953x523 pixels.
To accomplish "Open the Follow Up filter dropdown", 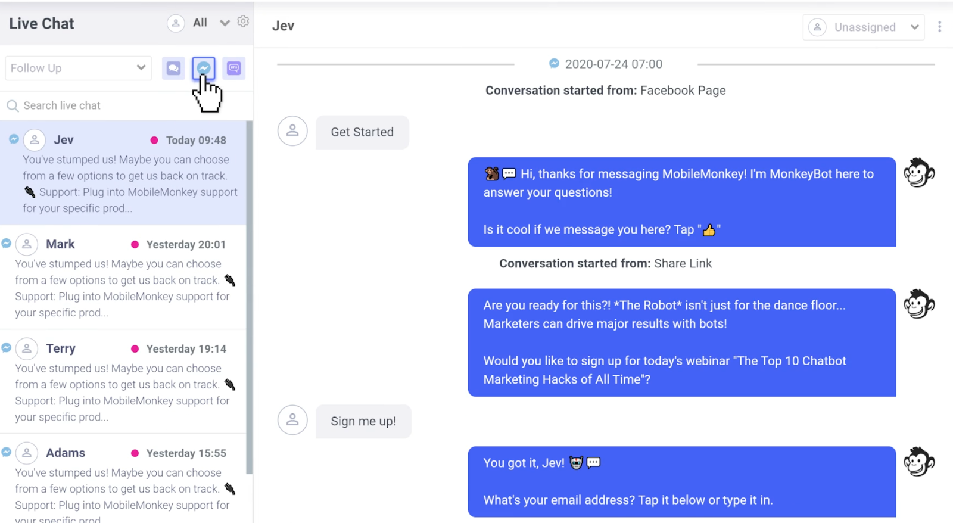I will pos(78,68).
